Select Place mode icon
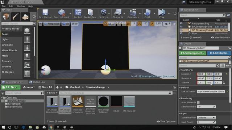 tap(6, 17)
